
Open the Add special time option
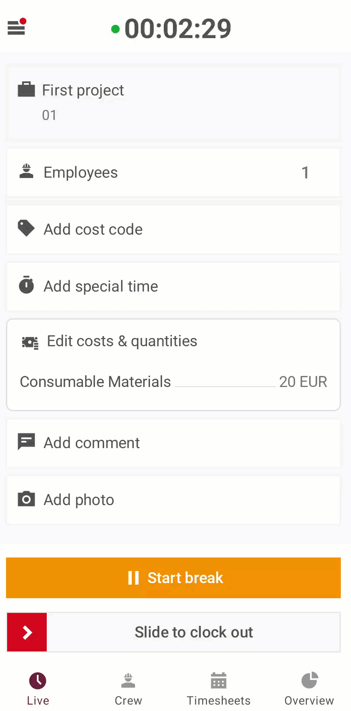pyautogui.click(x=173, y=286)
